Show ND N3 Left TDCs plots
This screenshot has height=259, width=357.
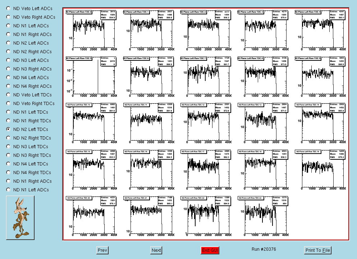pos(8,147)
